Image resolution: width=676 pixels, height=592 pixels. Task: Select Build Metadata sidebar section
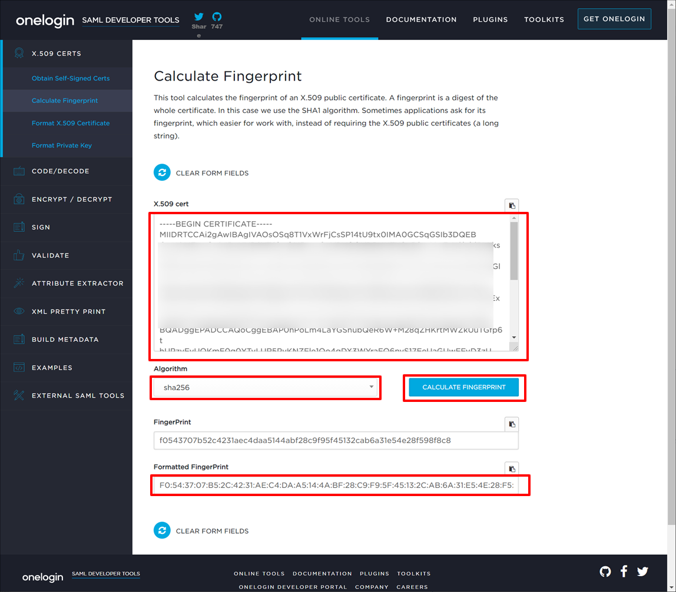coord(67,339)
